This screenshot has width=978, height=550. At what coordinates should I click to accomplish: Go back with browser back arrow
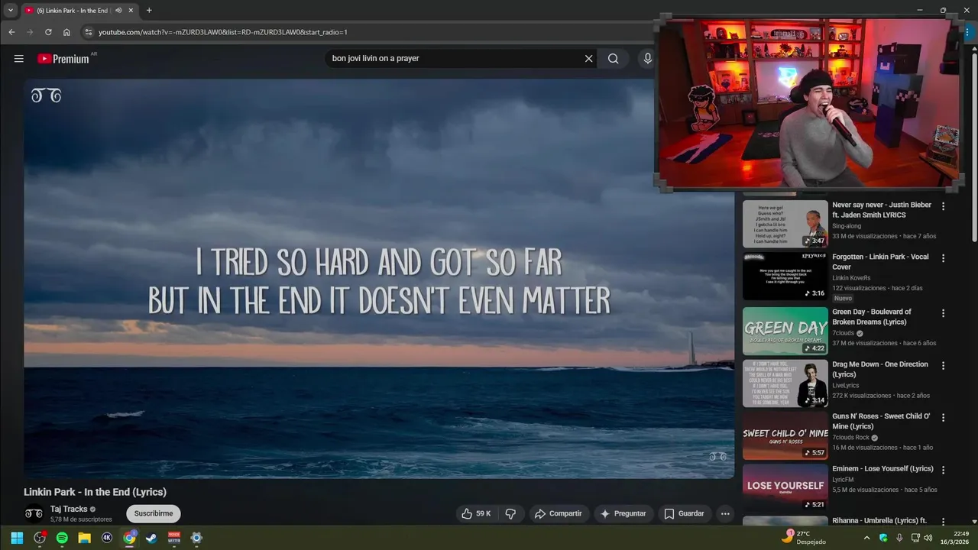tap(11, 32)
